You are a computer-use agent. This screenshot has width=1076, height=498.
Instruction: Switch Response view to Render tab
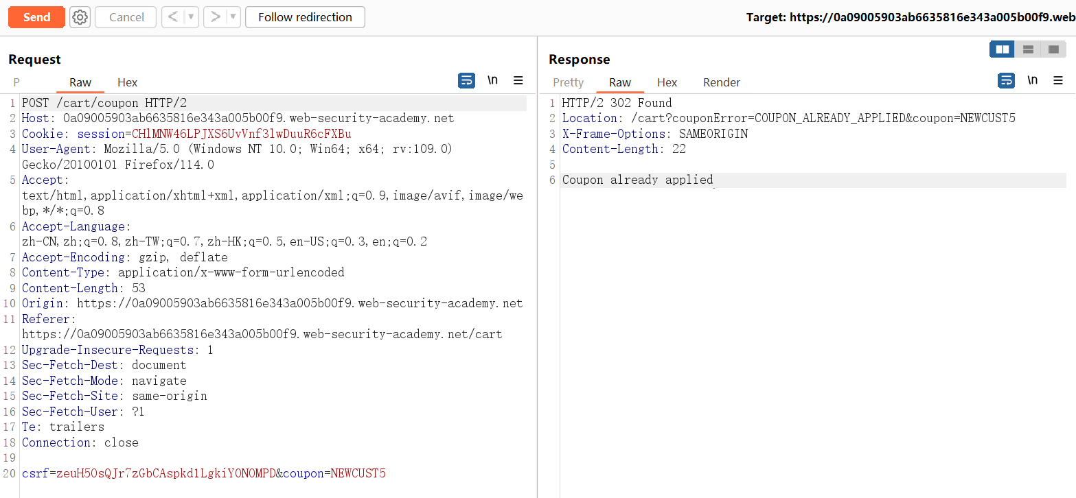tap(721, 82)
